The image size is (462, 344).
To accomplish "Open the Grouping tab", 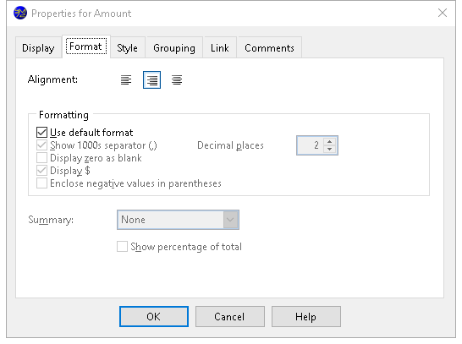I will point(174,47).
